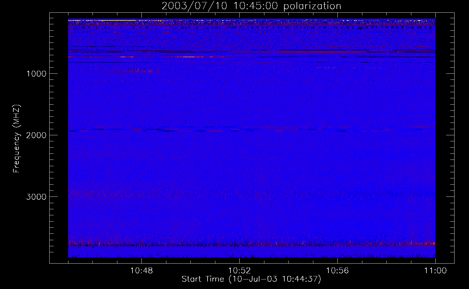Click the 3000 frequency tick label

(36, 197)
